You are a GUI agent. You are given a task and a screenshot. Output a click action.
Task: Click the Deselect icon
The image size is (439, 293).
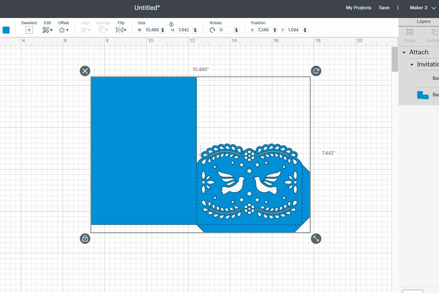point(29,30)
